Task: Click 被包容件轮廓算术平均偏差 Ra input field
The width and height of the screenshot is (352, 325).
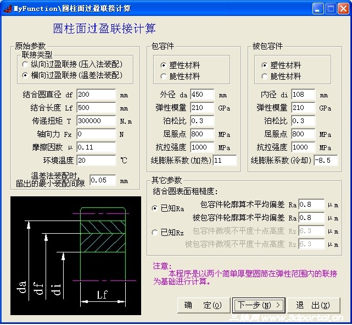Action: [x=311, y=218]
